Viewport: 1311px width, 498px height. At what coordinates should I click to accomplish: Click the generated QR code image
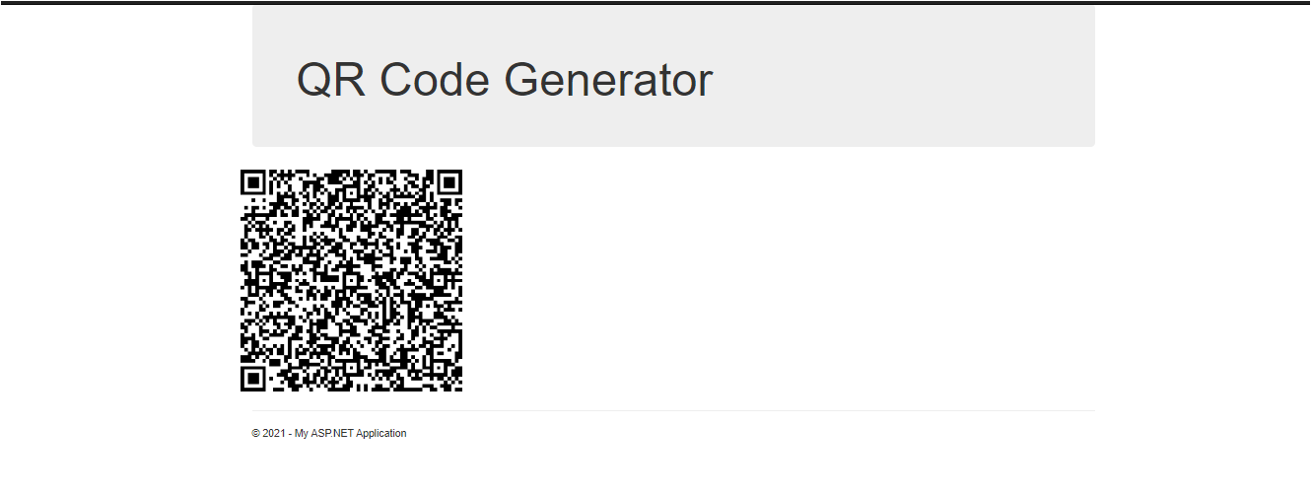(x=352, y=280)
